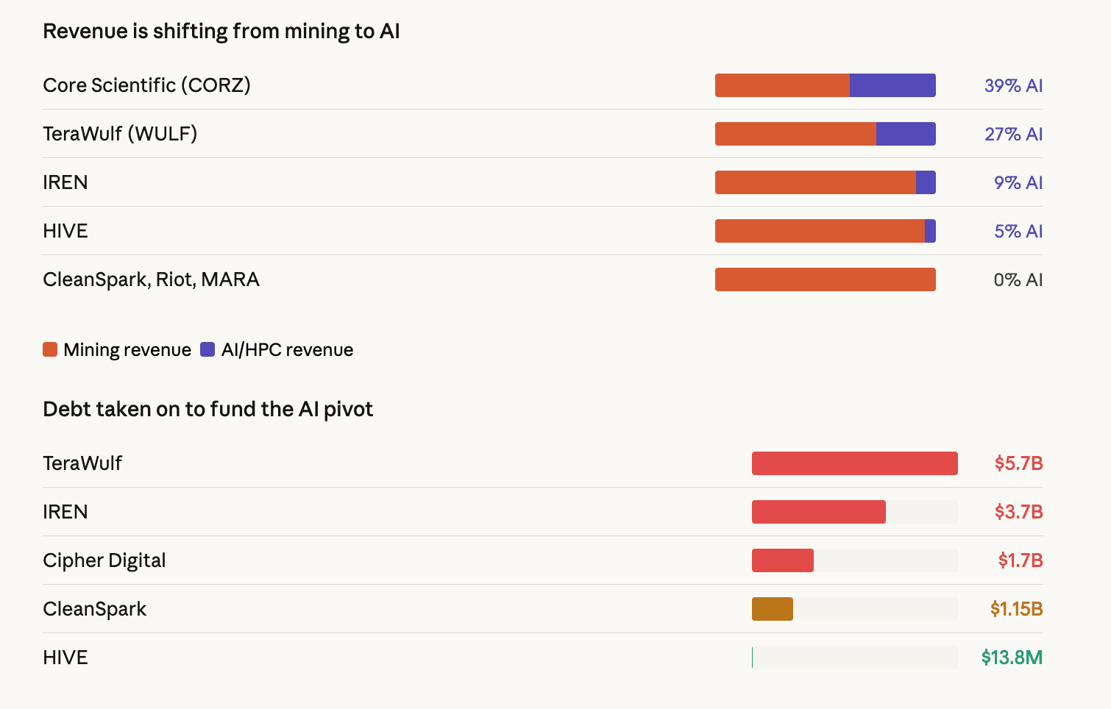Click the 39% AI value label

click(x=1013, y=85)
